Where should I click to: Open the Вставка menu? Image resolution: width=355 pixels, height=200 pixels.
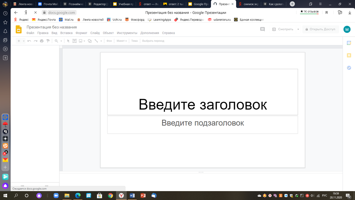pos(66,33)
